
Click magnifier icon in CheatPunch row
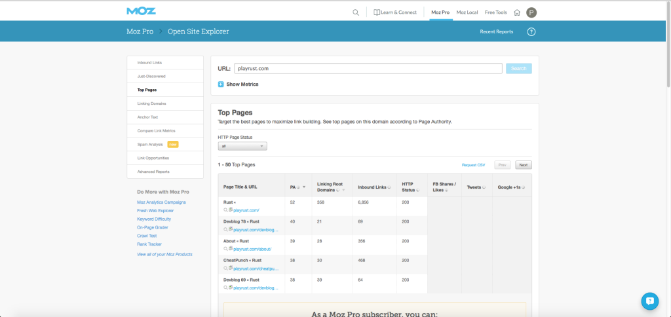point(225,269)
